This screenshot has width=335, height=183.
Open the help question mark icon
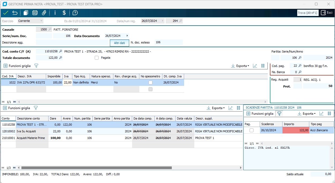pos(75,13)
